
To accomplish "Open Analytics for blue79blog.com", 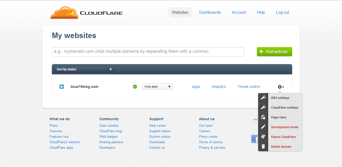I will 219,87.
